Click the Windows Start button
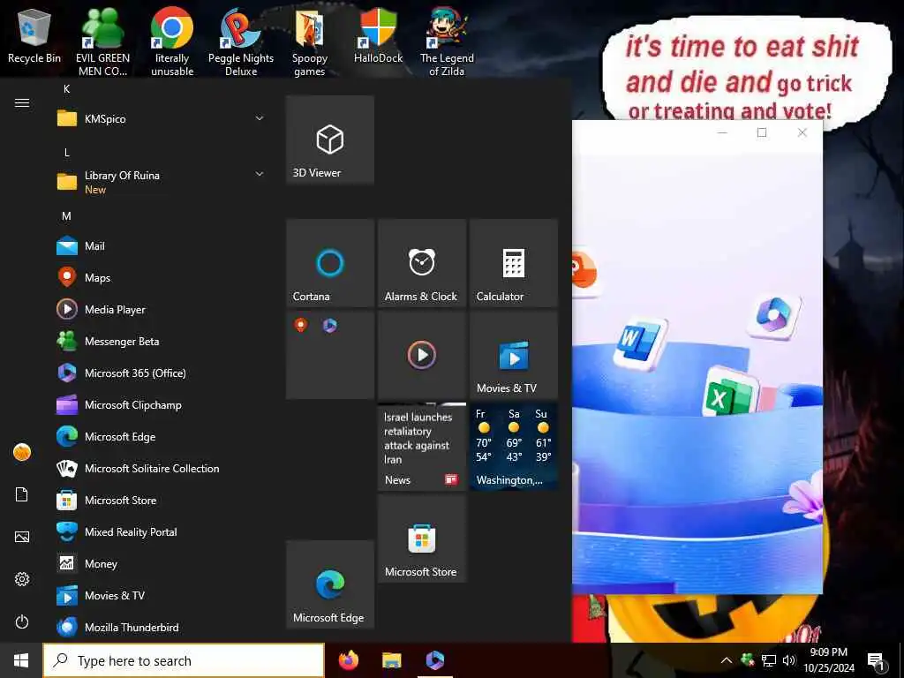The height and width of the screenshot is (678, 904). pos(21,660)
